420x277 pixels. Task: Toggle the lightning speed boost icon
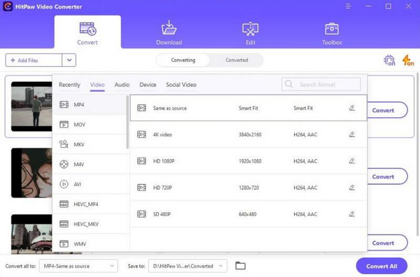coord(407,60)
